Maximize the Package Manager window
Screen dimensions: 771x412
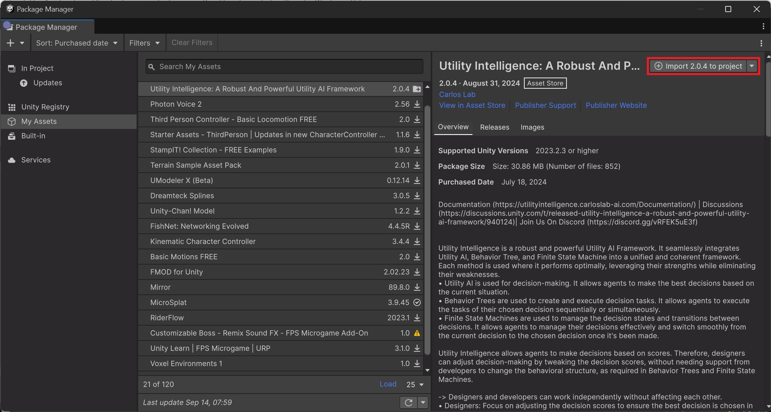point(728,9)
